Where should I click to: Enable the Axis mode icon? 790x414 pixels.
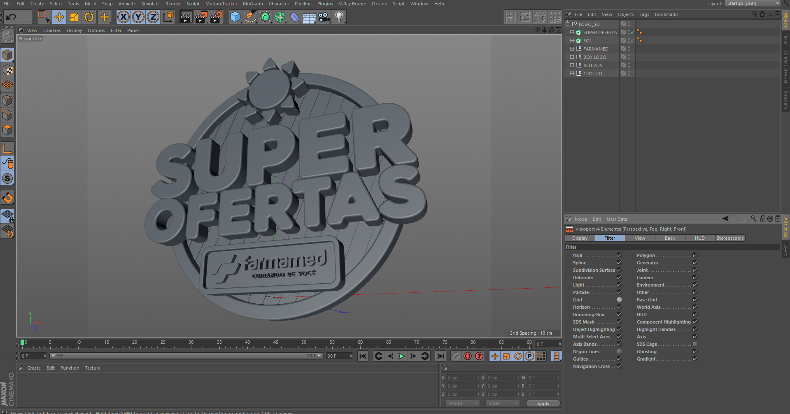click(x=7, y=148)
